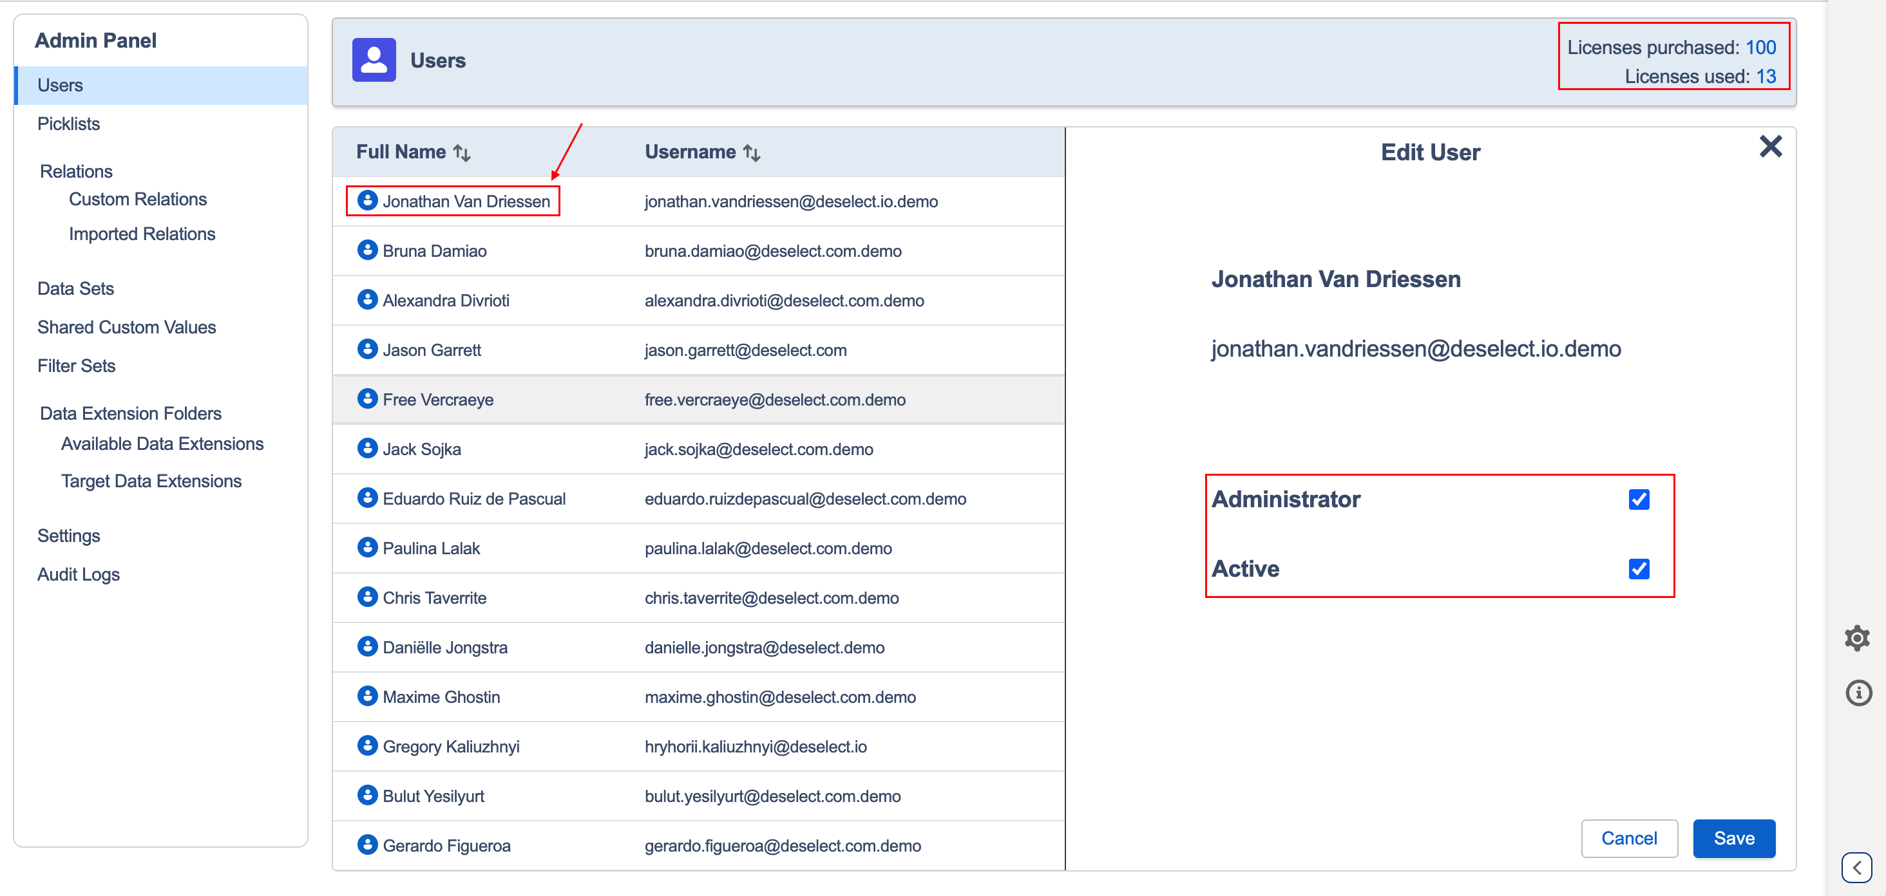The image size is (1886, 896).
Task: Click username eduardo.ruizdepascual@deselect.com.demo
Action: [805, 499]
